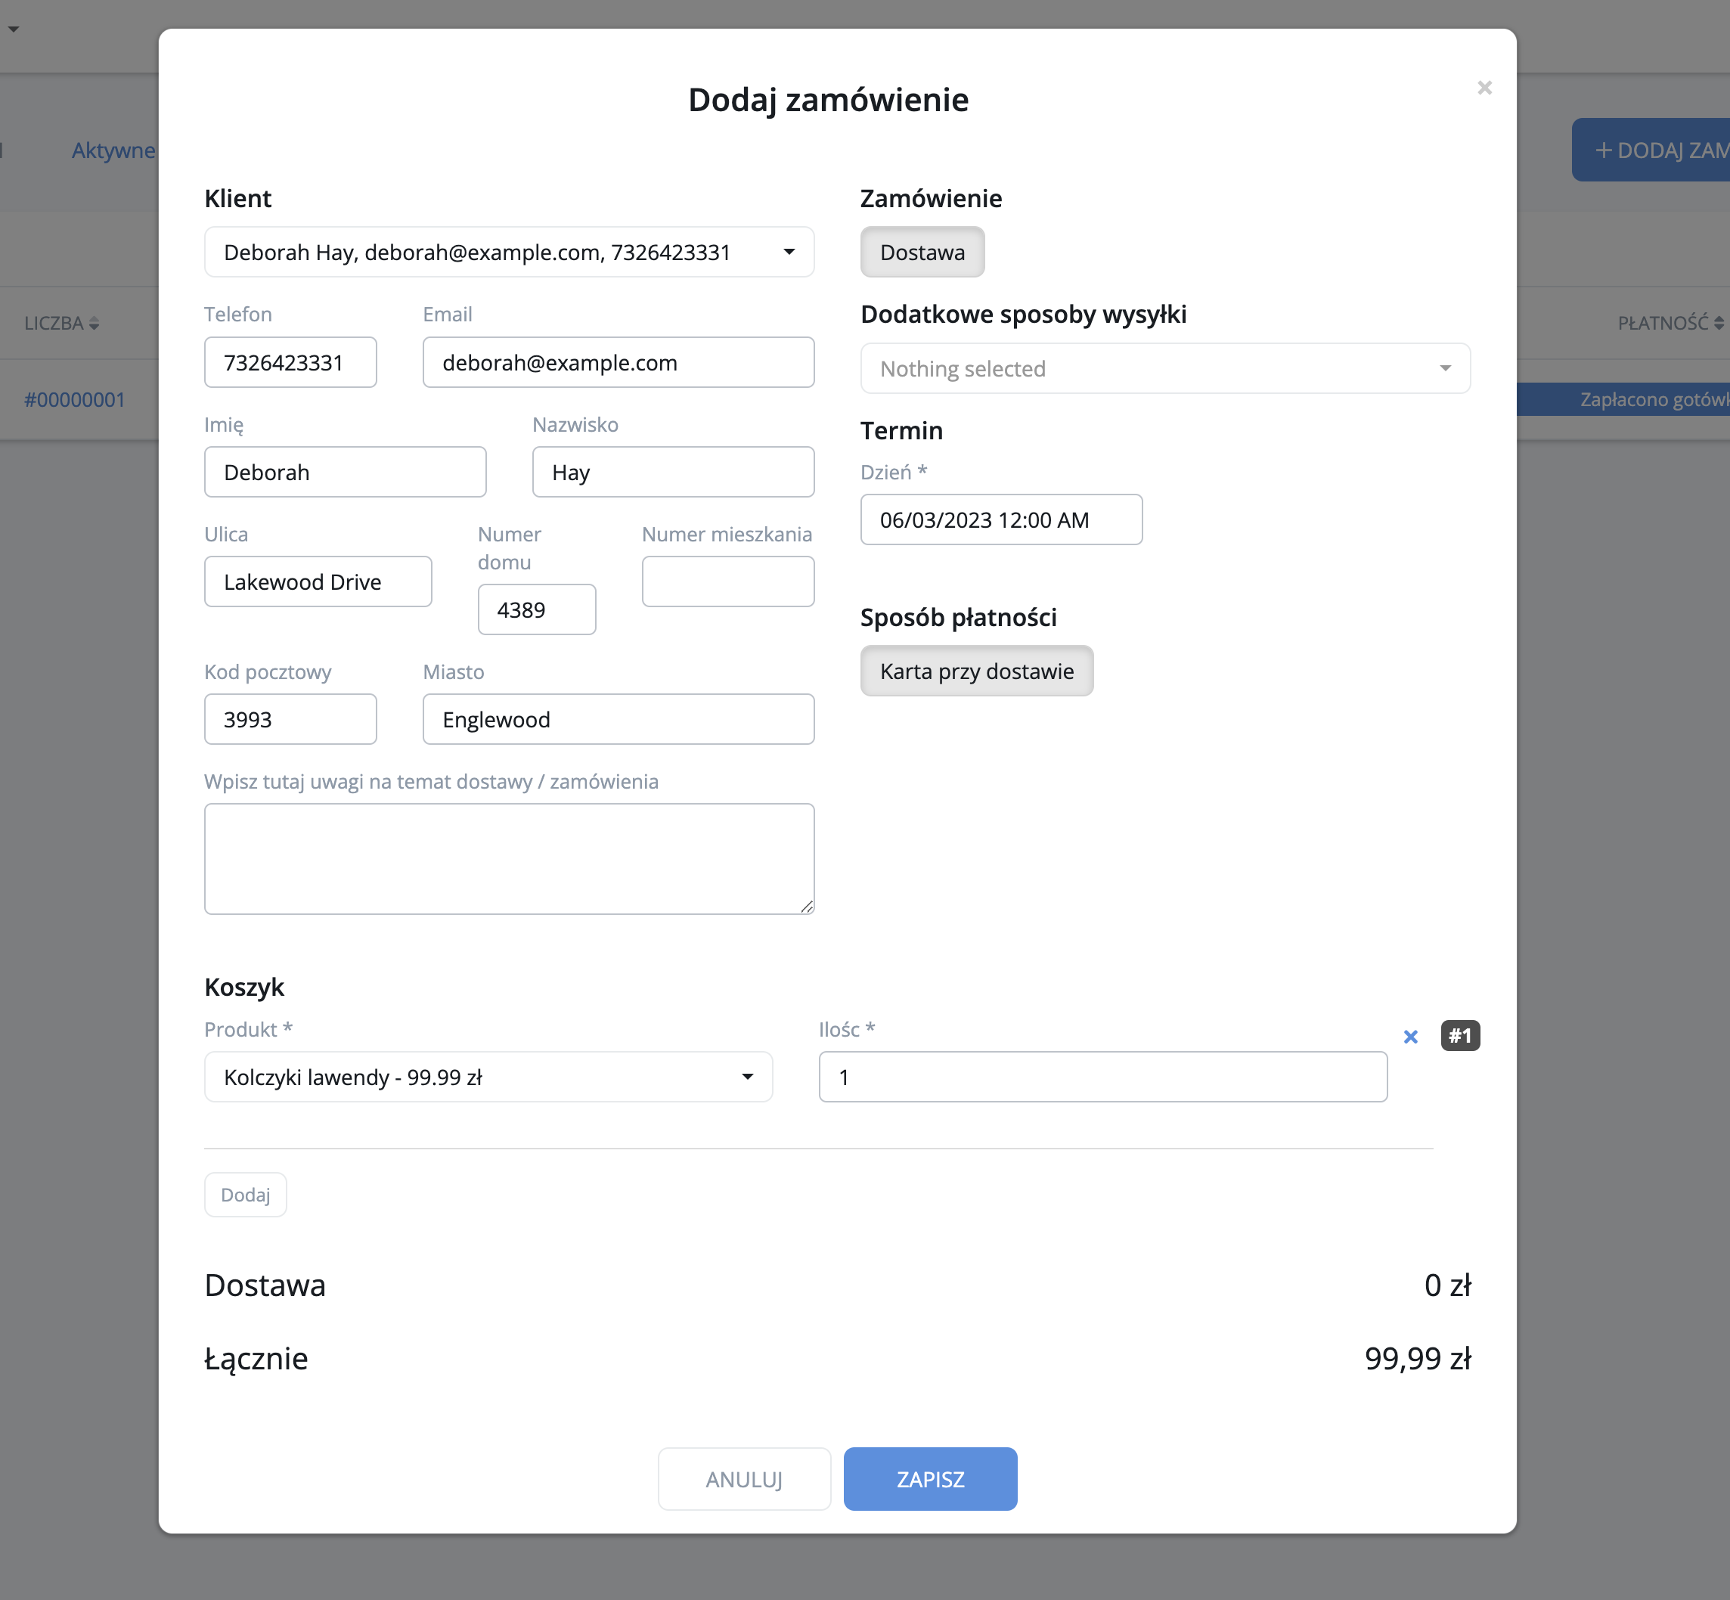Viewport: 1730px width, 1600px height.
Task: Click the delivery notes textarea
Action: tap(508, 858)
